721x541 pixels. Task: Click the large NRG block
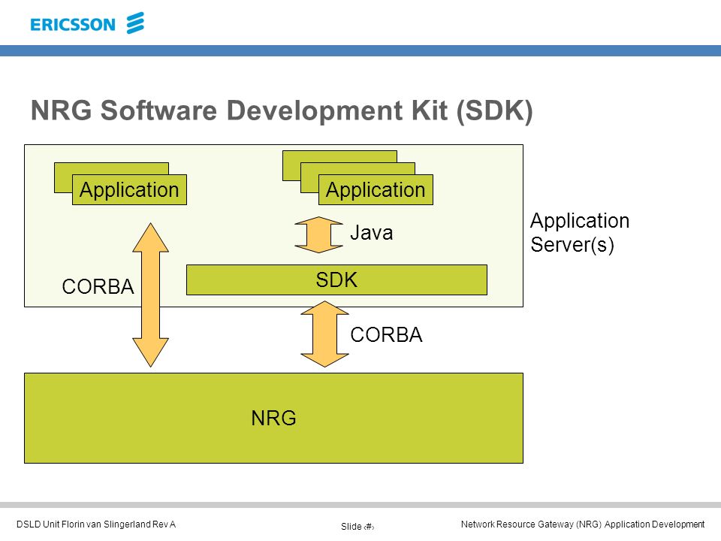[x=273, y=418]
